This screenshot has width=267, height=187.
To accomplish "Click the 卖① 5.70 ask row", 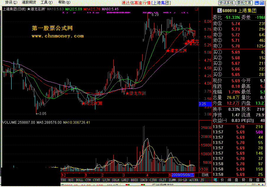I will (x=239, y=46).
